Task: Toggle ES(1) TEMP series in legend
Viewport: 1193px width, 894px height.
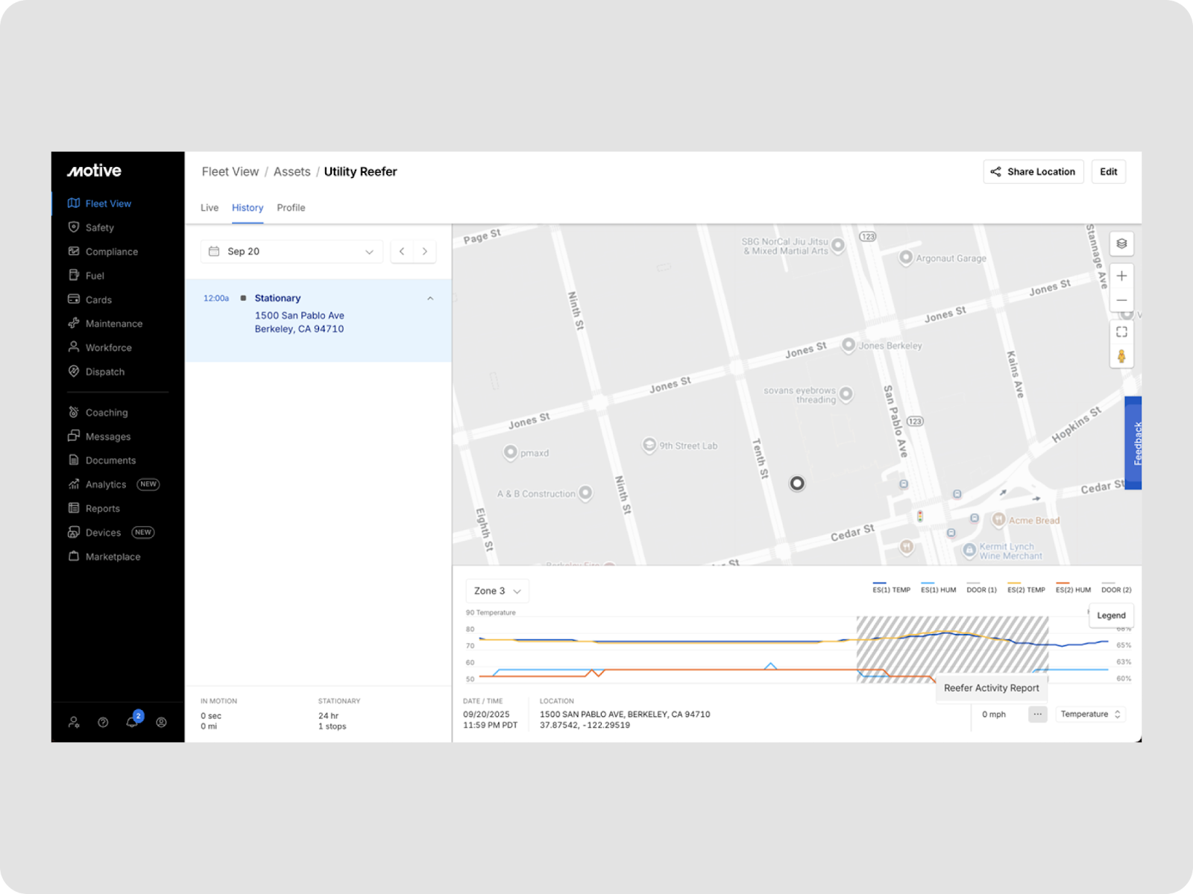Action: (891, 589)
